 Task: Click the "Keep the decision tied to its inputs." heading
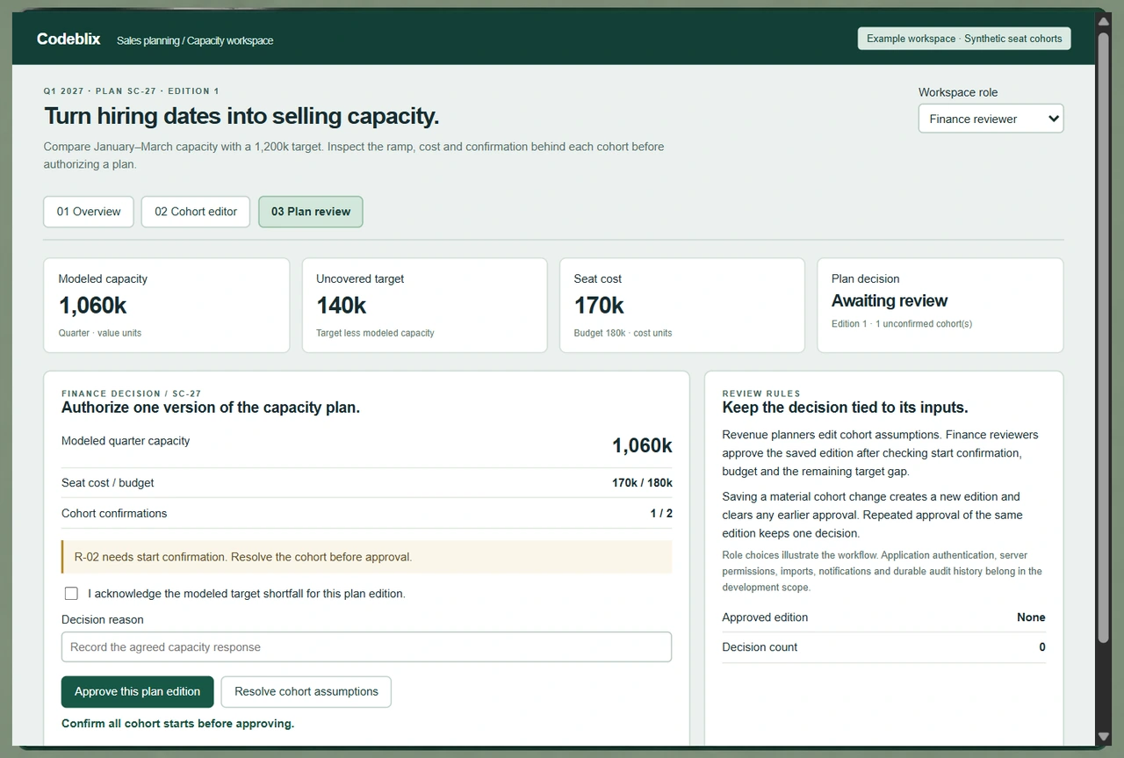(x=845, y=408)
